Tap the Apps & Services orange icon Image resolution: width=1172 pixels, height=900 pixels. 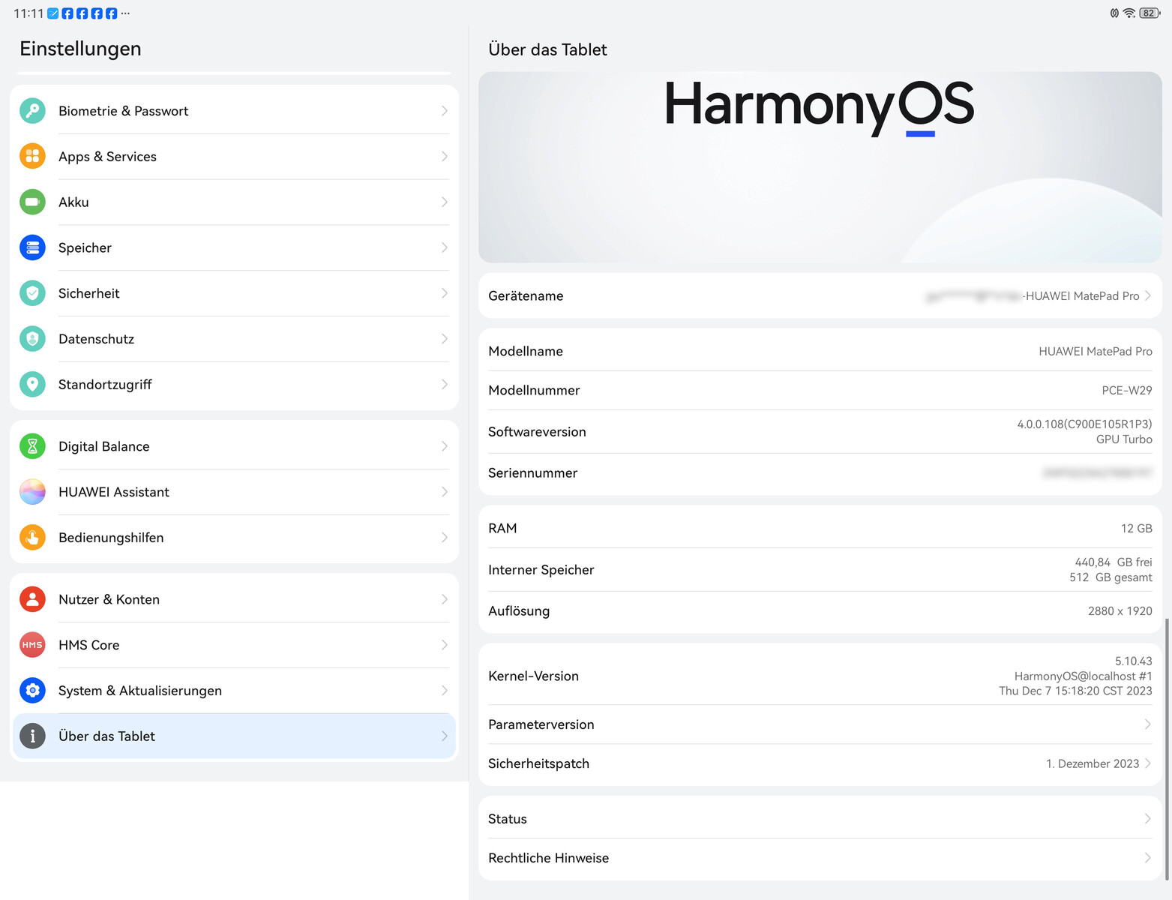[32, 156]
